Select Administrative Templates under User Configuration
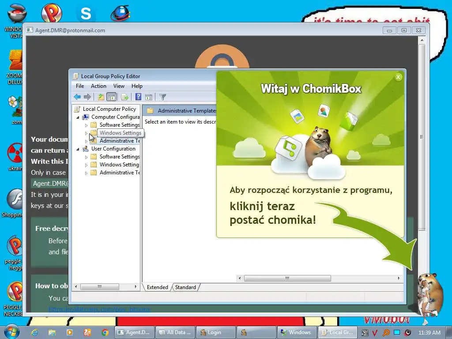Image resolution: width=452 pixels, height=339 pixels. (119, 173)
